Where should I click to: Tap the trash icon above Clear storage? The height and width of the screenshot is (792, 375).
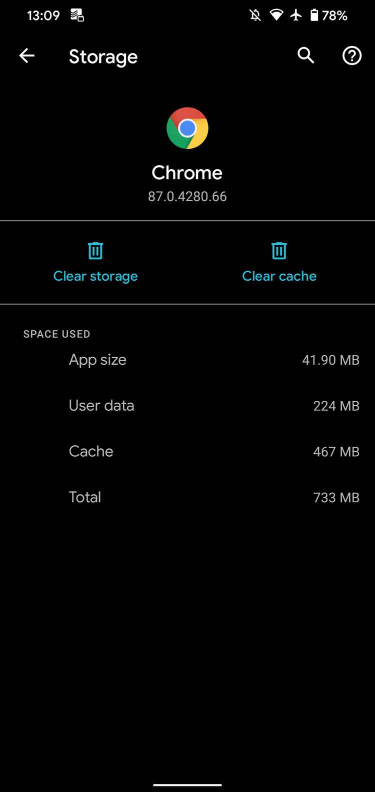[x=95, y=250]
